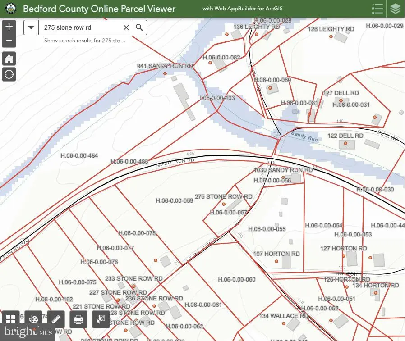Image resolution: width=405 pixels, height=341 pixels.
Task: Open the Layer List panel
Action: [x=395, y=9]
